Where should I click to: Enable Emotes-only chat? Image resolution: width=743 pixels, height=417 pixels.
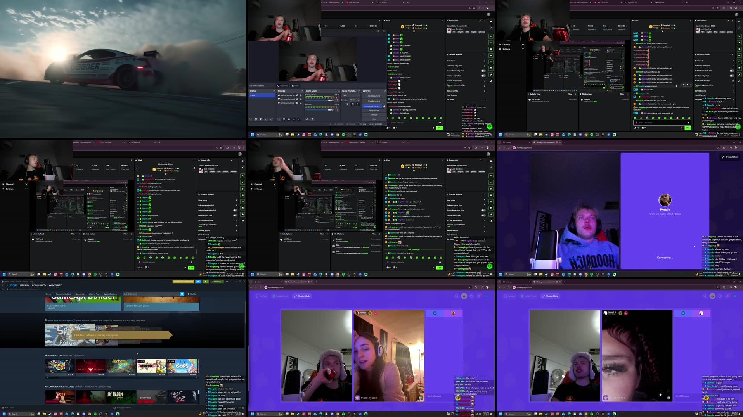(x=484, y=76)
